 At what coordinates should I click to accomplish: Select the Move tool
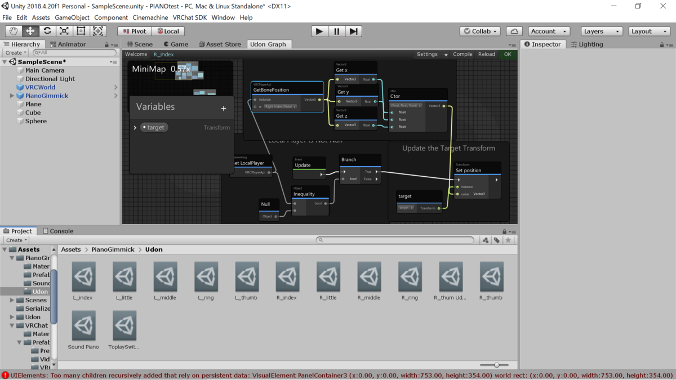tap(30, 31)
